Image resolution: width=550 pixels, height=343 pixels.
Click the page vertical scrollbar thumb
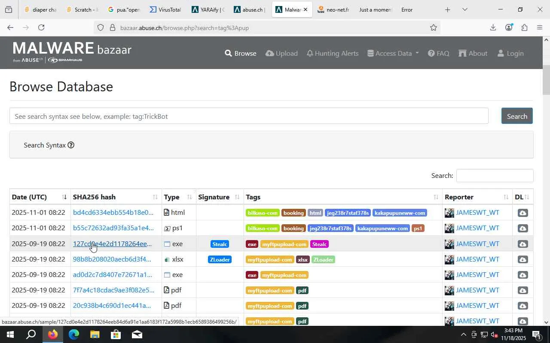pos(546,80)
